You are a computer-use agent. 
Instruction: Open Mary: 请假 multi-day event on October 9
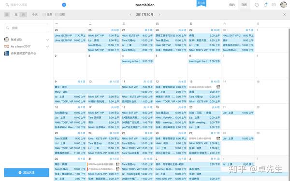(104, 92)
